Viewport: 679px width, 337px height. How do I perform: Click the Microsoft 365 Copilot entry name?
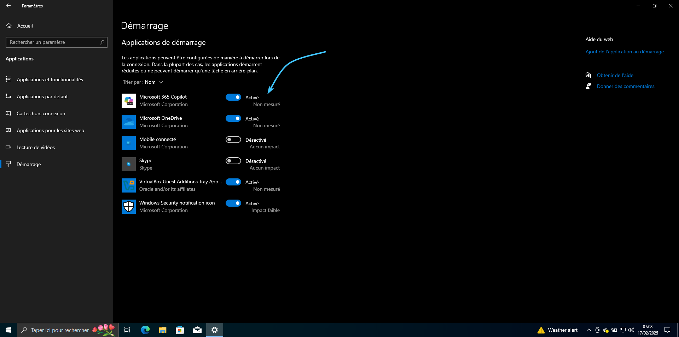point(163,97)
